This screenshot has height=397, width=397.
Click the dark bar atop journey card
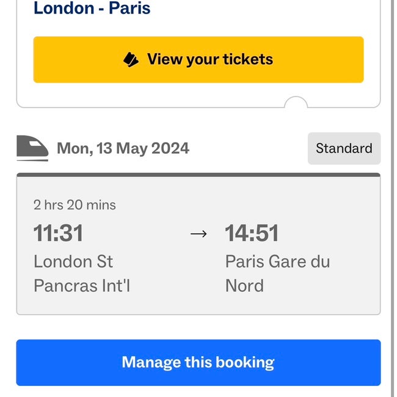pyautogui.click(x=198, y=175)
